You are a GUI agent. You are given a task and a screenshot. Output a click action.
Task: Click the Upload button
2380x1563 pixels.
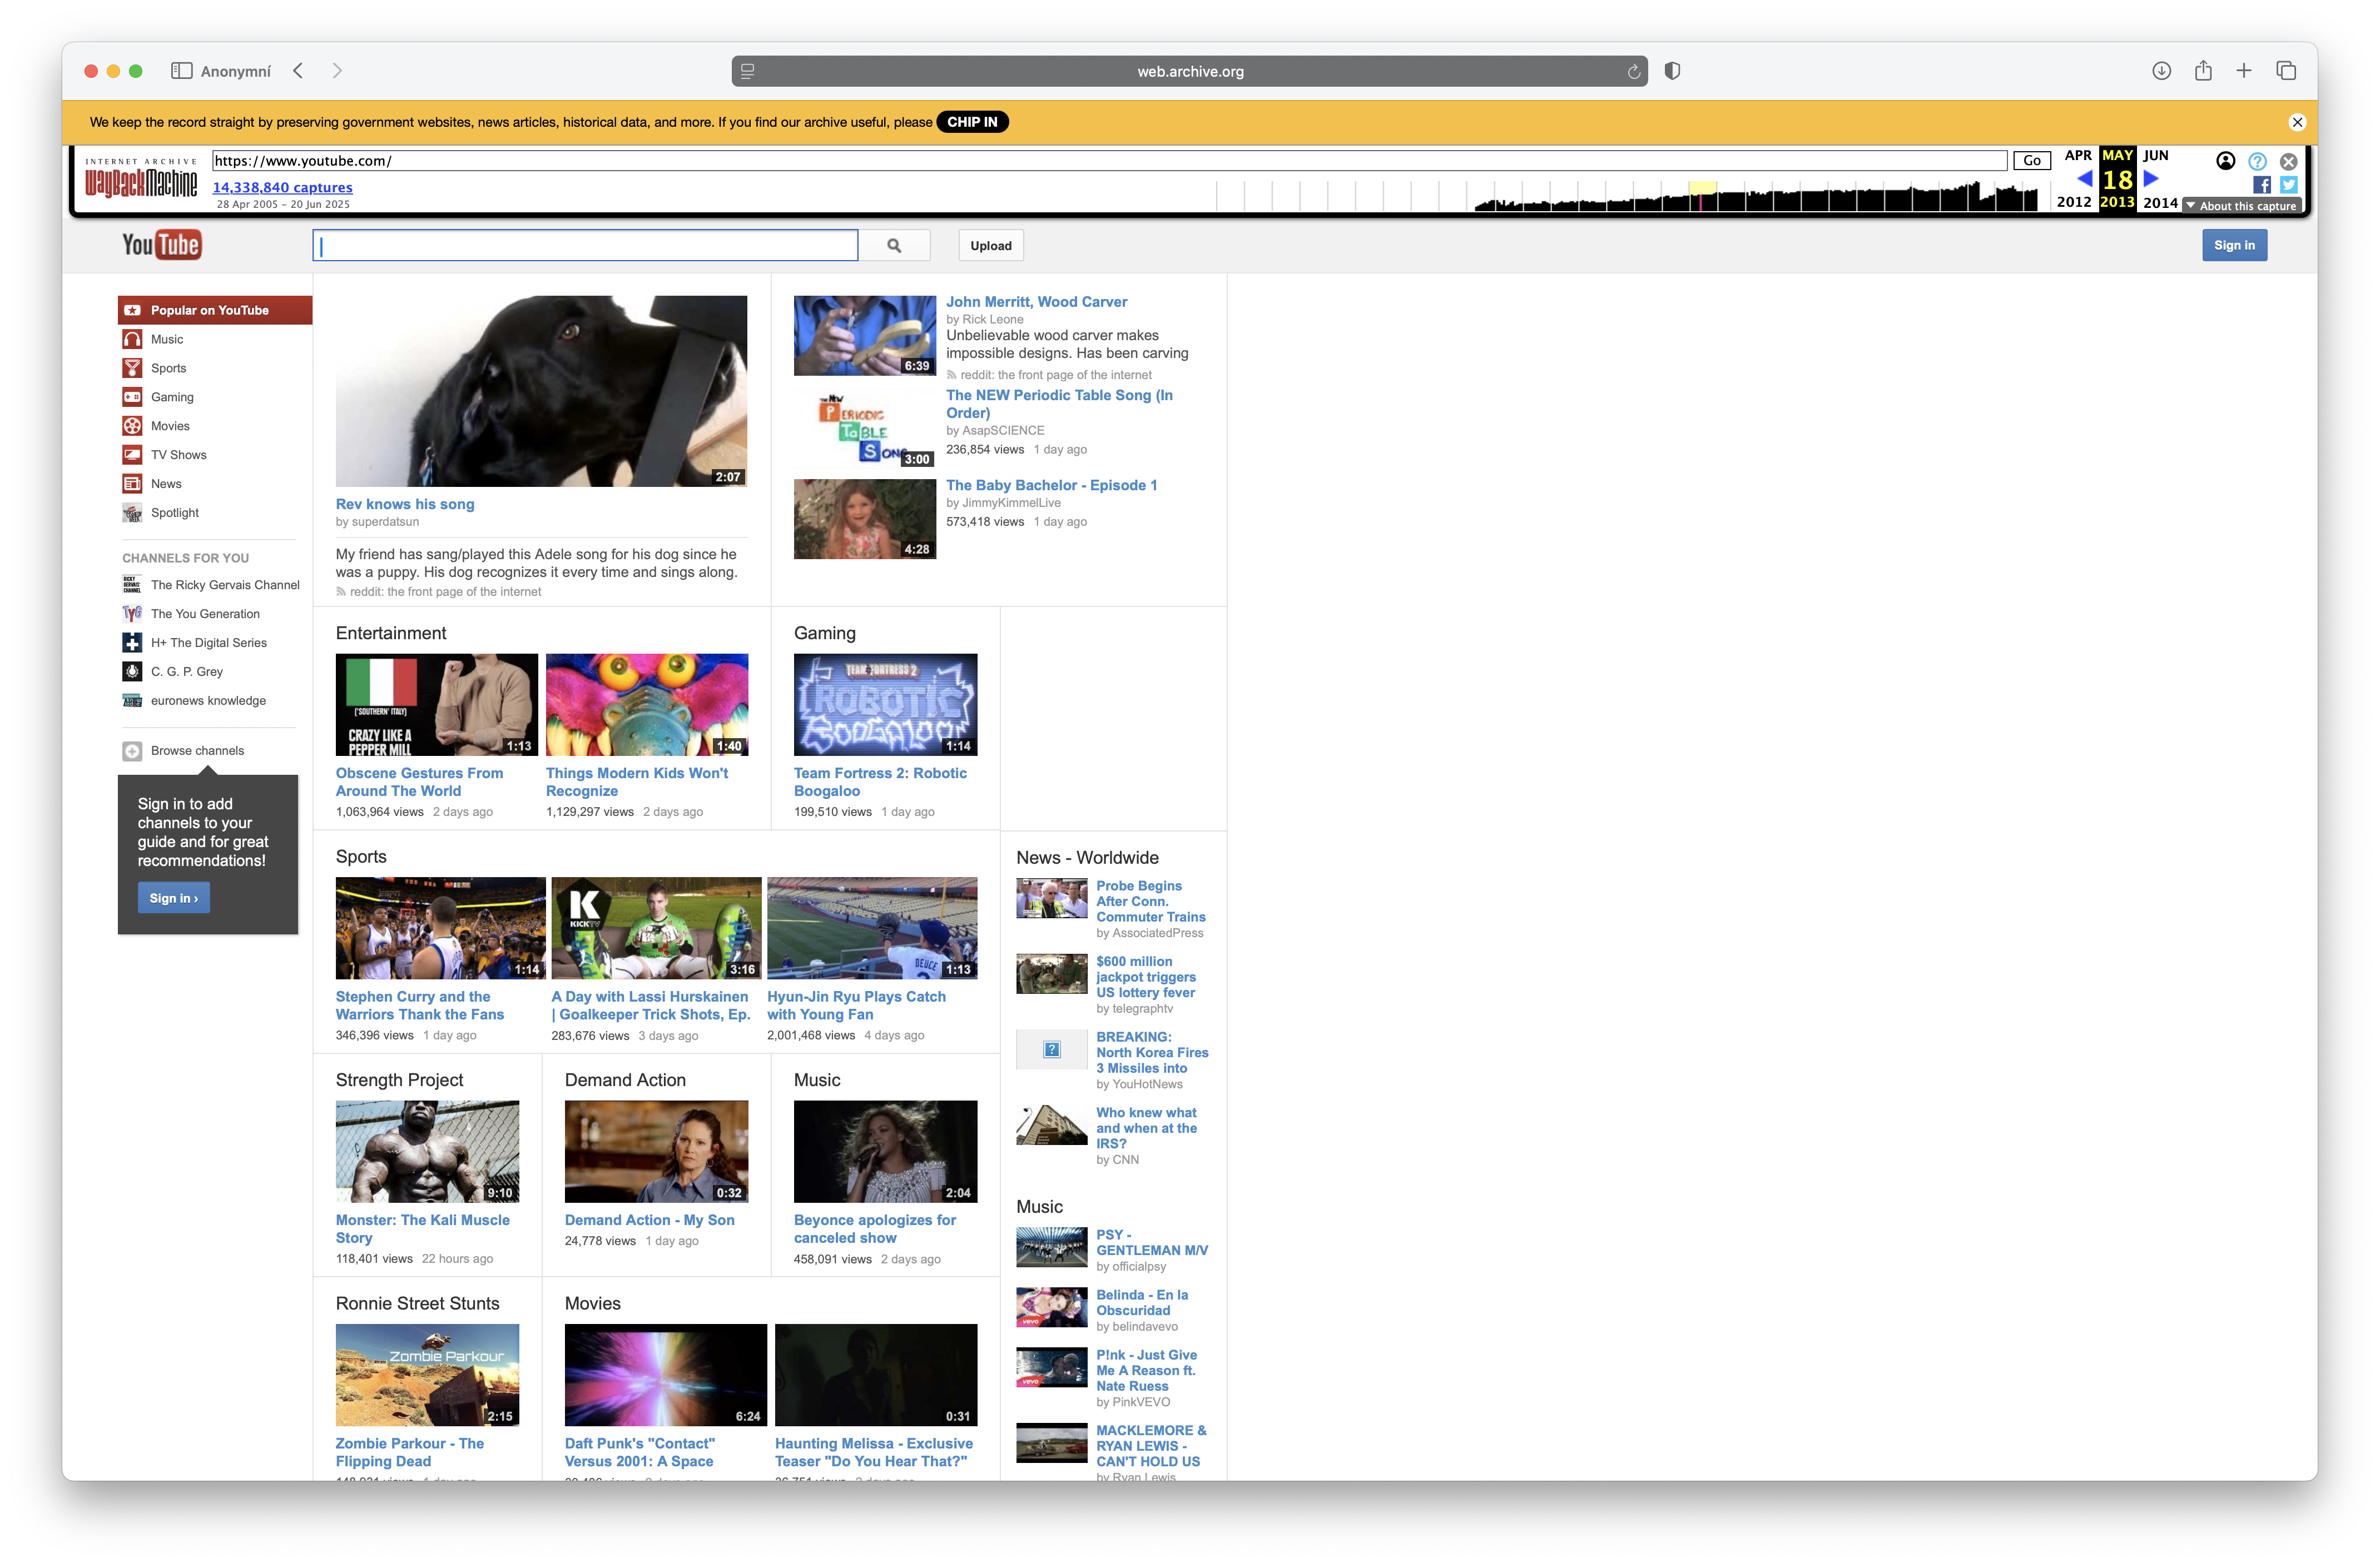coord(990,245)
